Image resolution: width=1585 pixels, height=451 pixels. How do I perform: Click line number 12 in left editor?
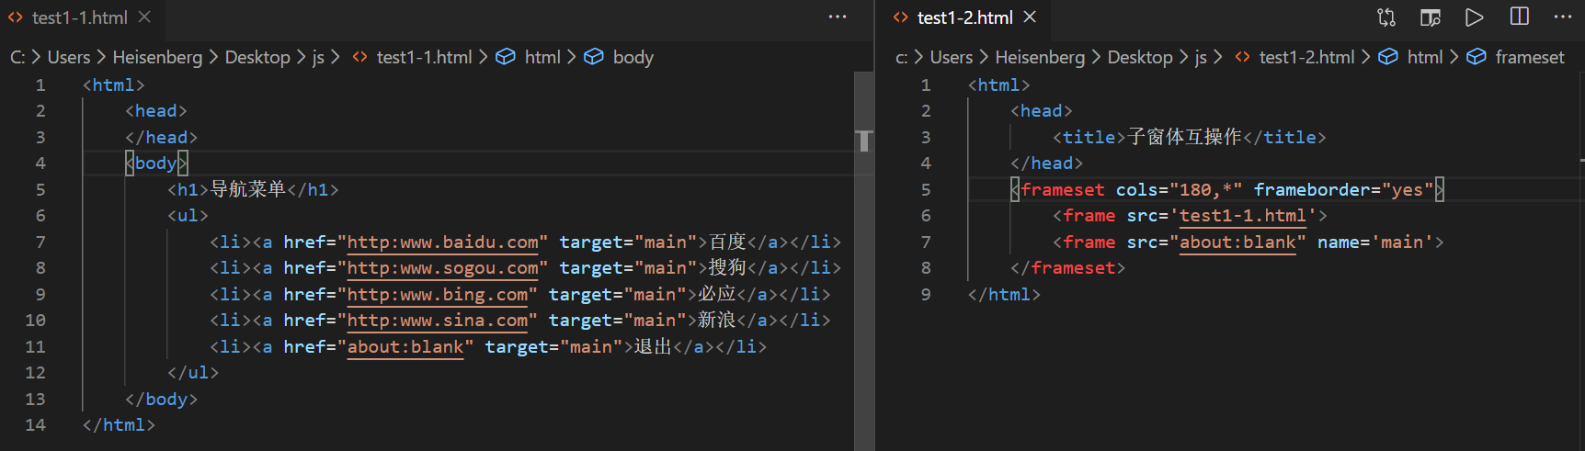point(35,373)
